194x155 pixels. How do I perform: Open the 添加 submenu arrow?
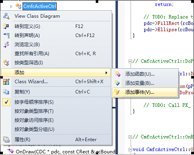click(106, 73)
